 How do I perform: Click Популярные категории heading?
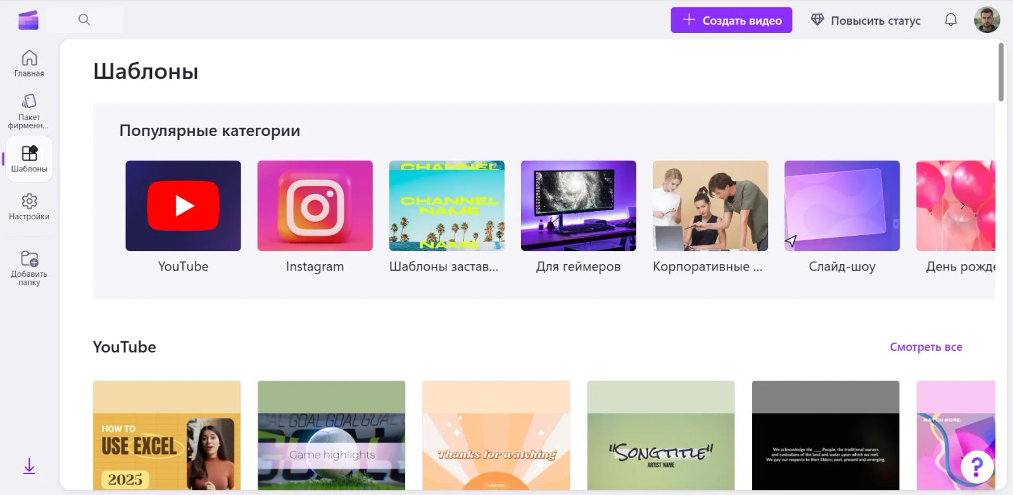pyautogui.click(x=210, y=131)
